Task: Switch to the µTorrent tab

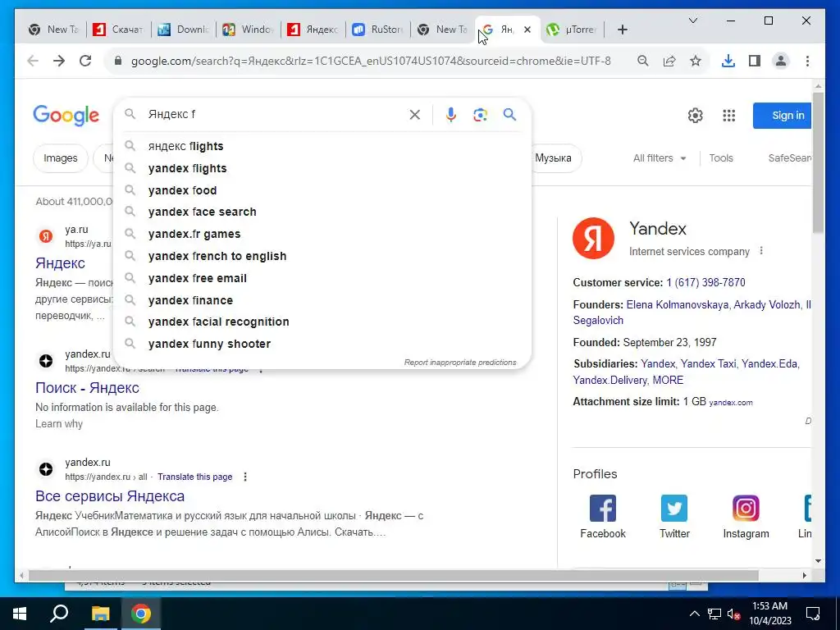Action: coord(572,30)
